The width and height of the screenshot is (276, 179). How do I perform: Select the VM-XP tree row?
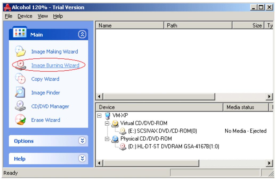click(x=120, y=116)
